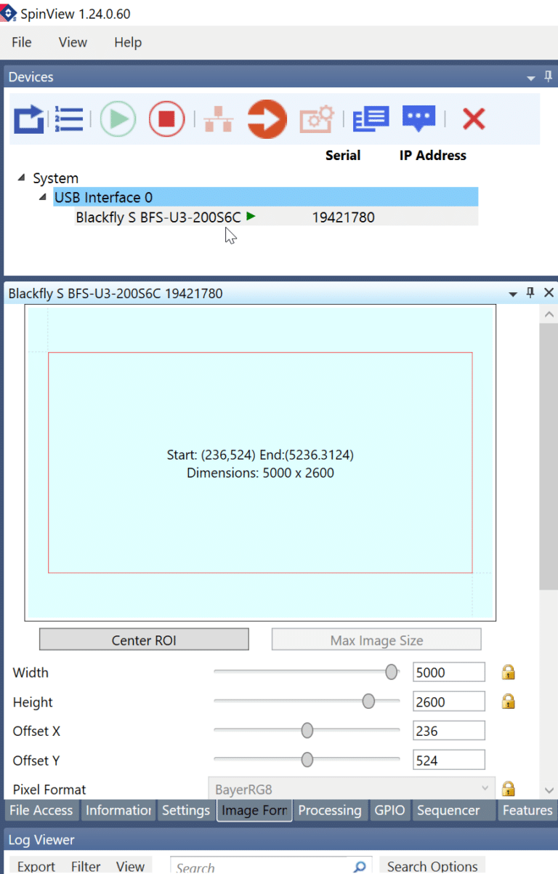The height and width of the screenshot is (874, 558).
Task: Click the network topology icon
Action: click(x=218, y=119)
